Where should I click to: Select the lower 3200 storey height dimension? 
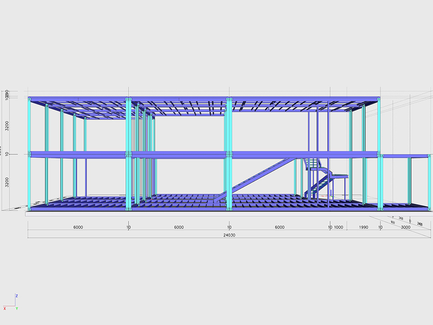7,183
